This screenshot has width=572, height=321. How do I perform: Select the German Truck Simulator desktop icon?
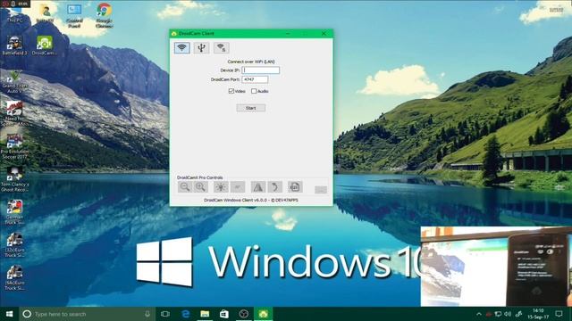pos(14,212)
